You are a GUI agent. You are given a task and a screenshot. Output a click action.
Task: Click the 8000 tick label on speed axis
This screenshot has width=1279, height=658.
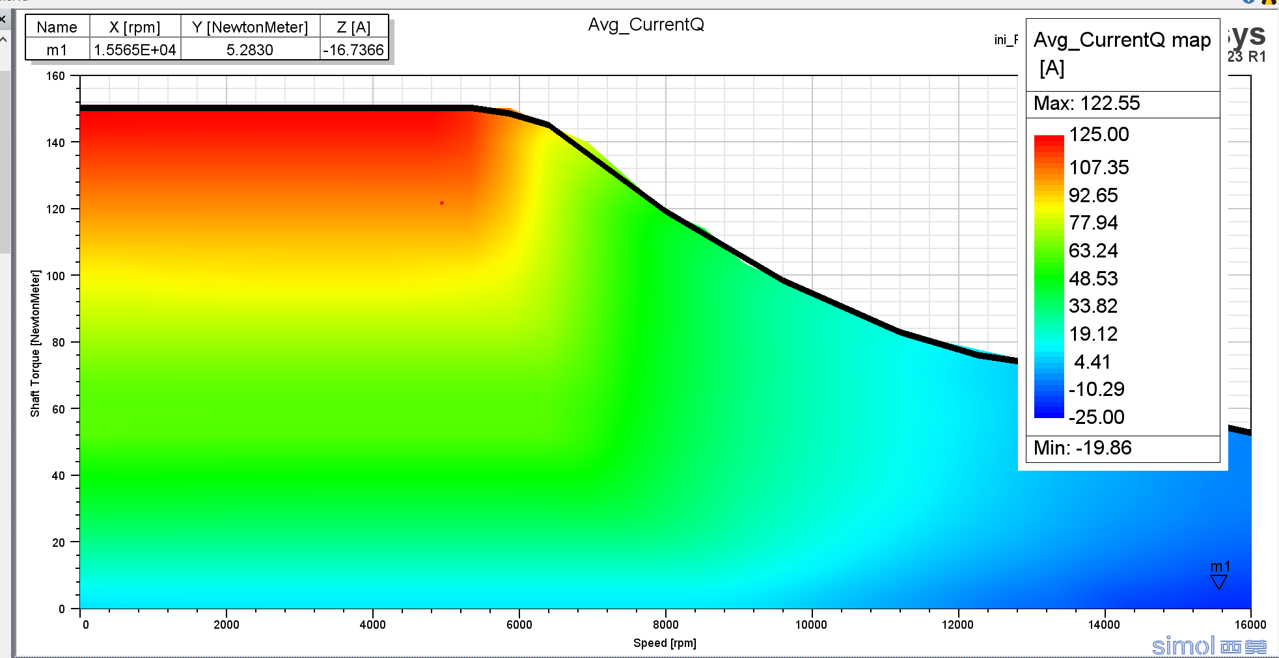665,625
